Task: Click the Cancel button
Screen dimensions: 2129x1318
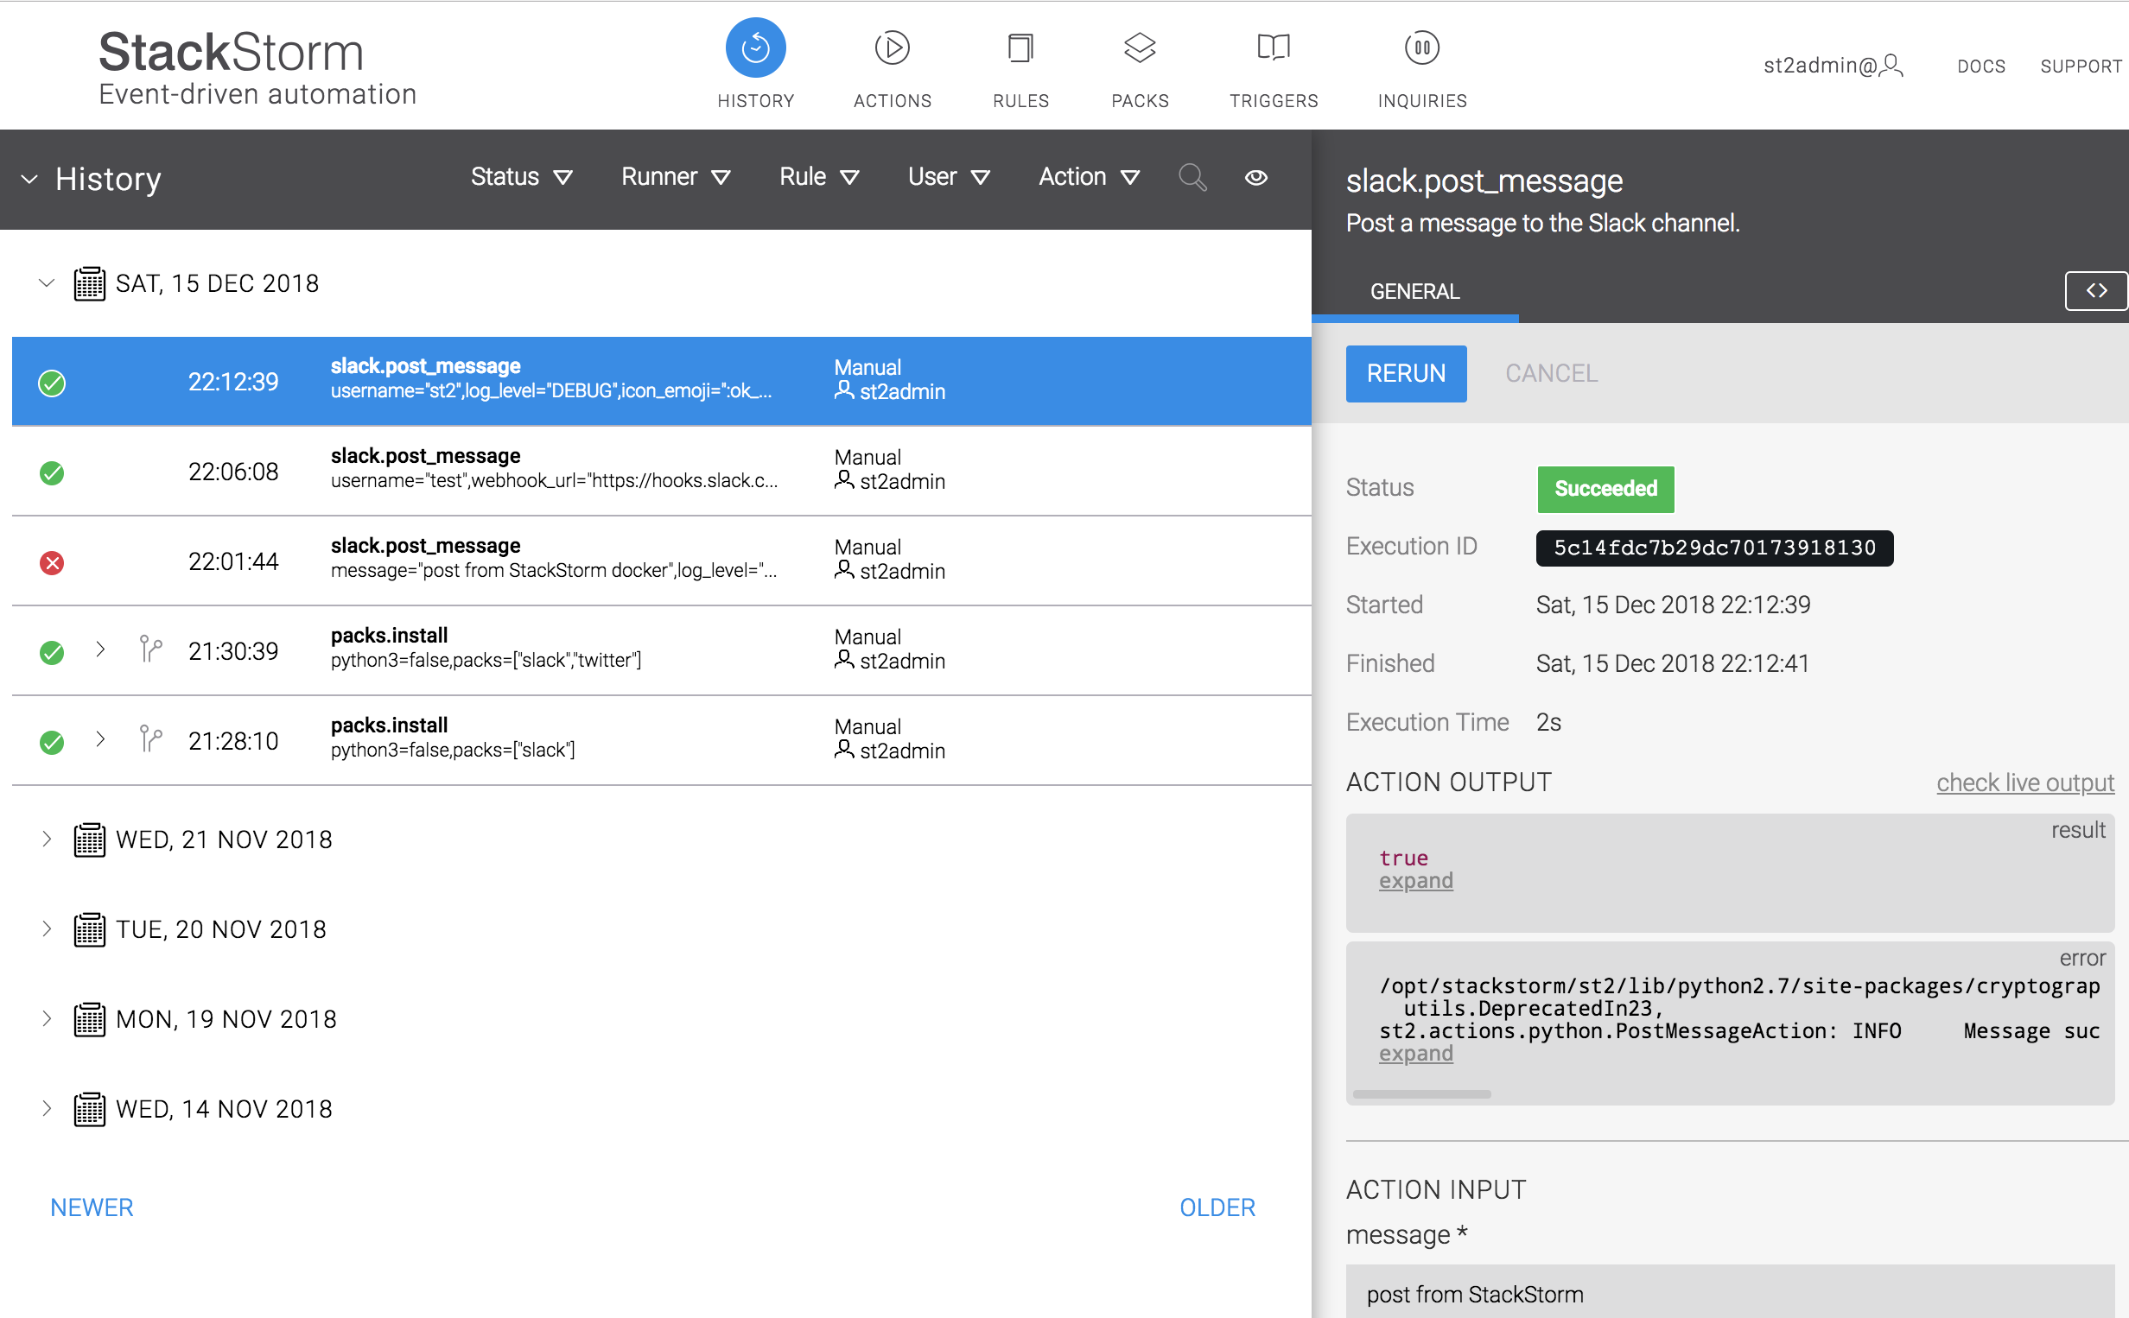Action: (1551, 373)
